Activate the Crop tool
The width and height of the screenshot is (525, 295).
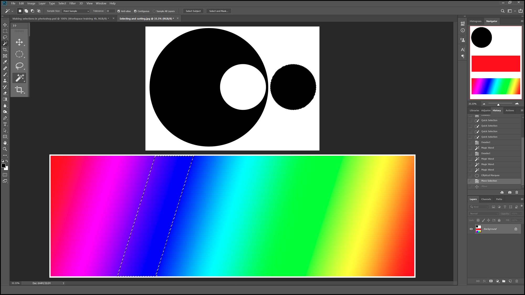(x=5, y=50)
